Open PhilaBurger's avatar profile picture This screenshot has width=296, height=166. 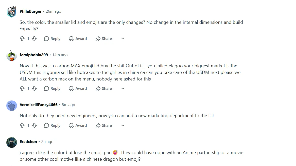click(x=12, y=11)
